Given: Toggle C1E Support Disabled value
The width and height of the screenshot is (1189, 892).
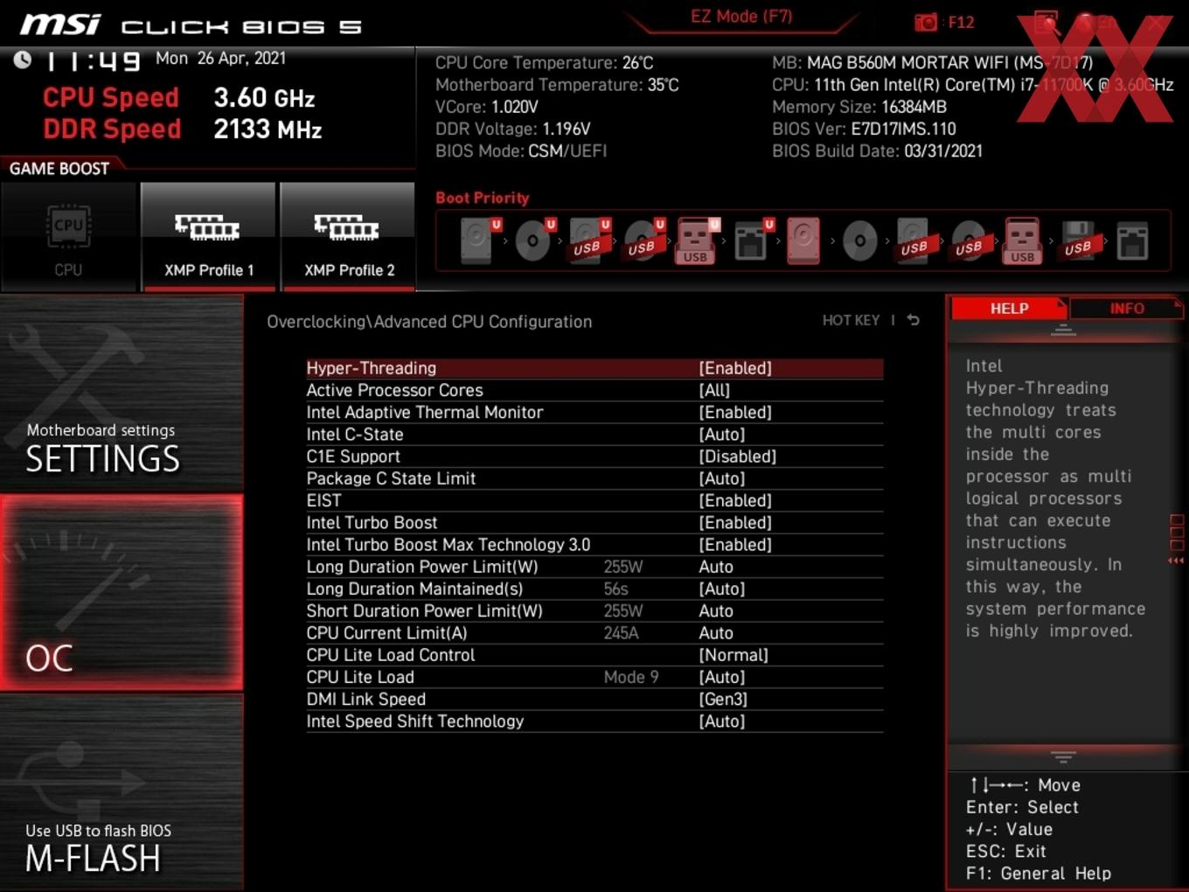Looking at the screenshot, I should [738, 456].
